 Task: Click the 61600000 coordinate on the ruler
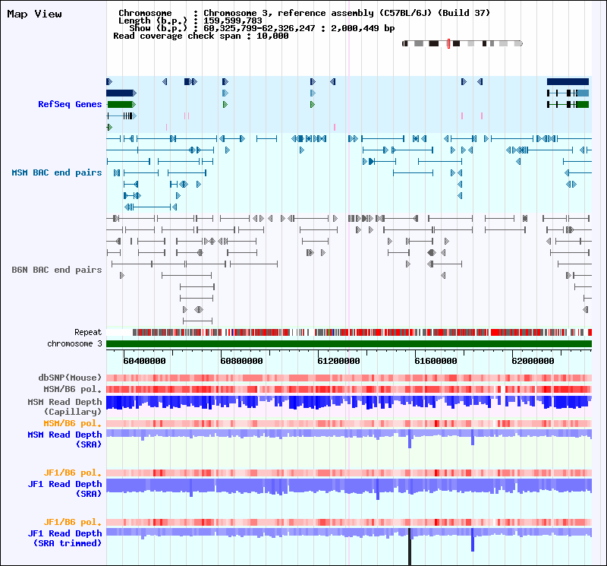(436, 361)
